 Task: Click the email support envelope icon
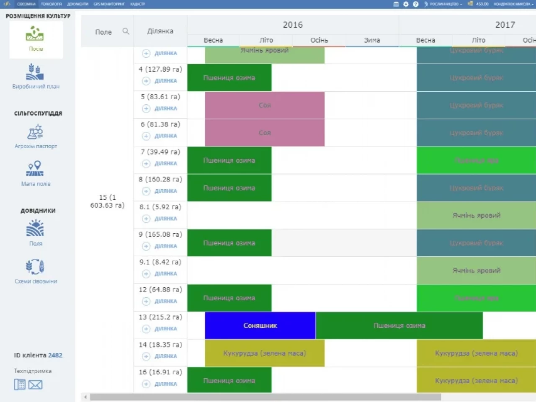[x=35, y=384]
